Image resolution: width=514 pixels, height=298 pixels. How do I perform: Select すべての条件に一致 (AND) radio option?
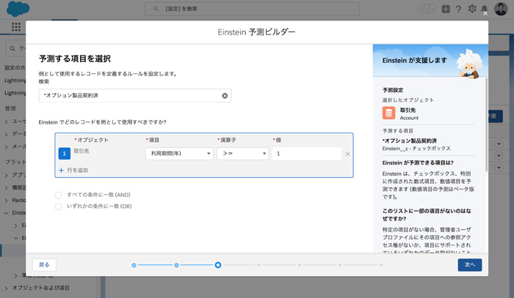click(59, 195)
